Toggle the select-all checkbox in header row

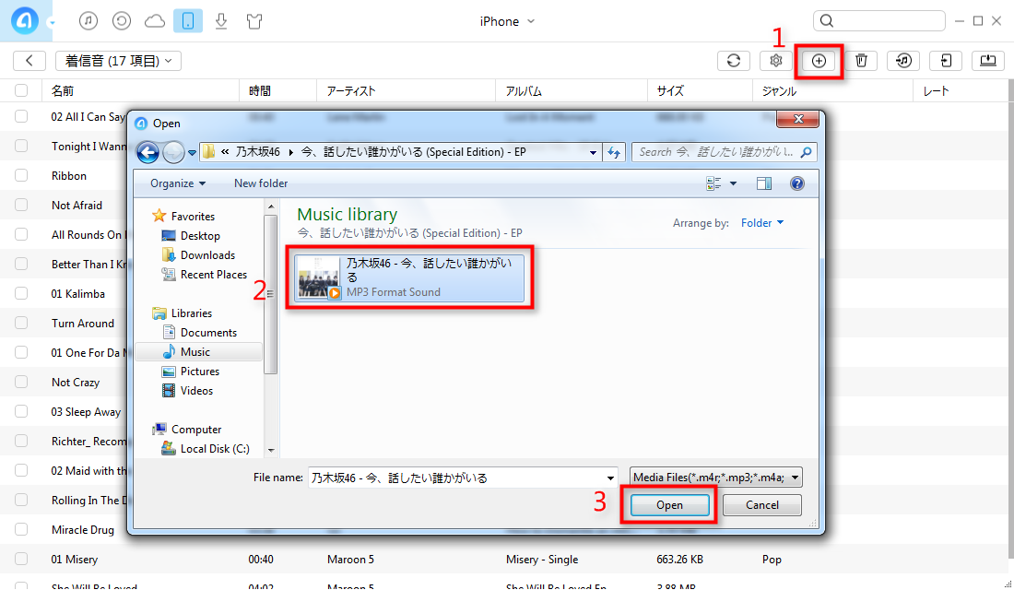coord(21,90)
